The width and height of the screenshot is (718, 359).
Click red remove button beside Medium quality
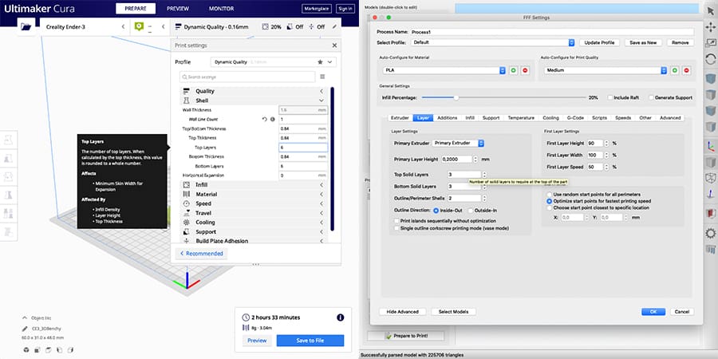point(686,70)
